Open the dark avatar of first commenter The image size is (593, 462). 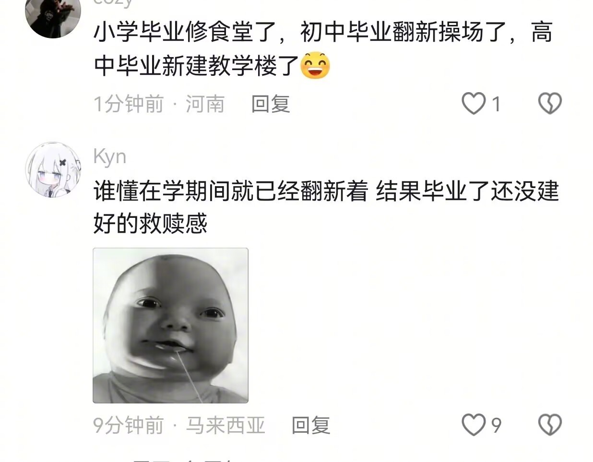(x=53, y=15)
